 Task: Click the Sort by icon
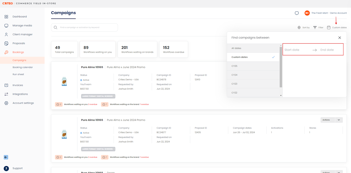299,28
